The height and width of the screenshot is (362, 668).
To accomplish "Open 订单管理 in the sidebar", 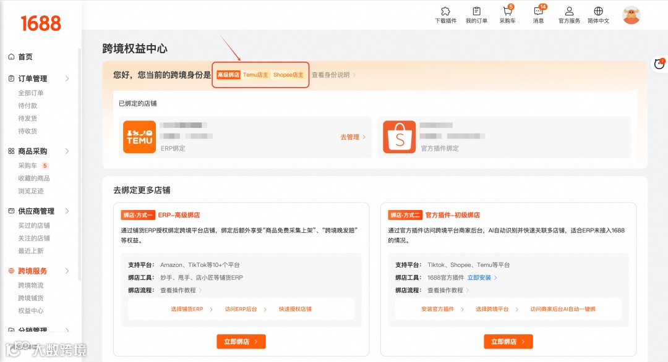I will click(x=32, y=78).
